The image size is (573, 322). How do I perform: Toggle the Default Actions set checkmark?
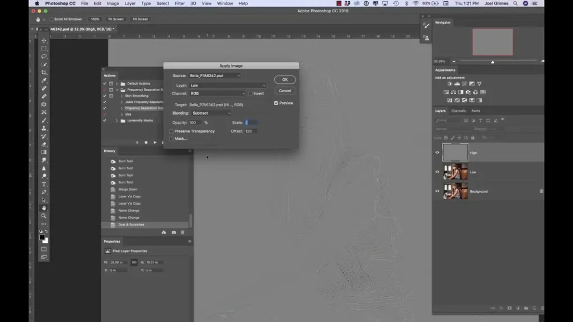tap(105, 84)
